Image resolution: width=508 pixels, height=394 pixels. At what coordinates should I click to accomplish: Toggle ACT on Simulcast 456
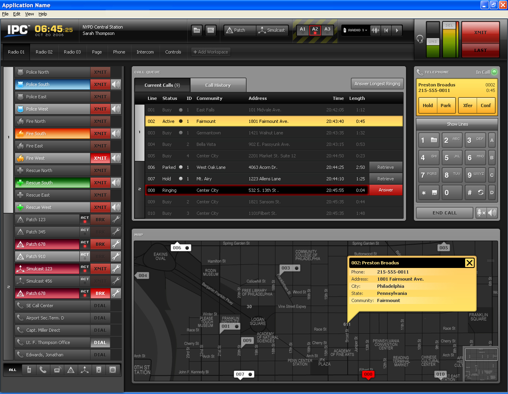pyautogui.click(x=85, y=281)
